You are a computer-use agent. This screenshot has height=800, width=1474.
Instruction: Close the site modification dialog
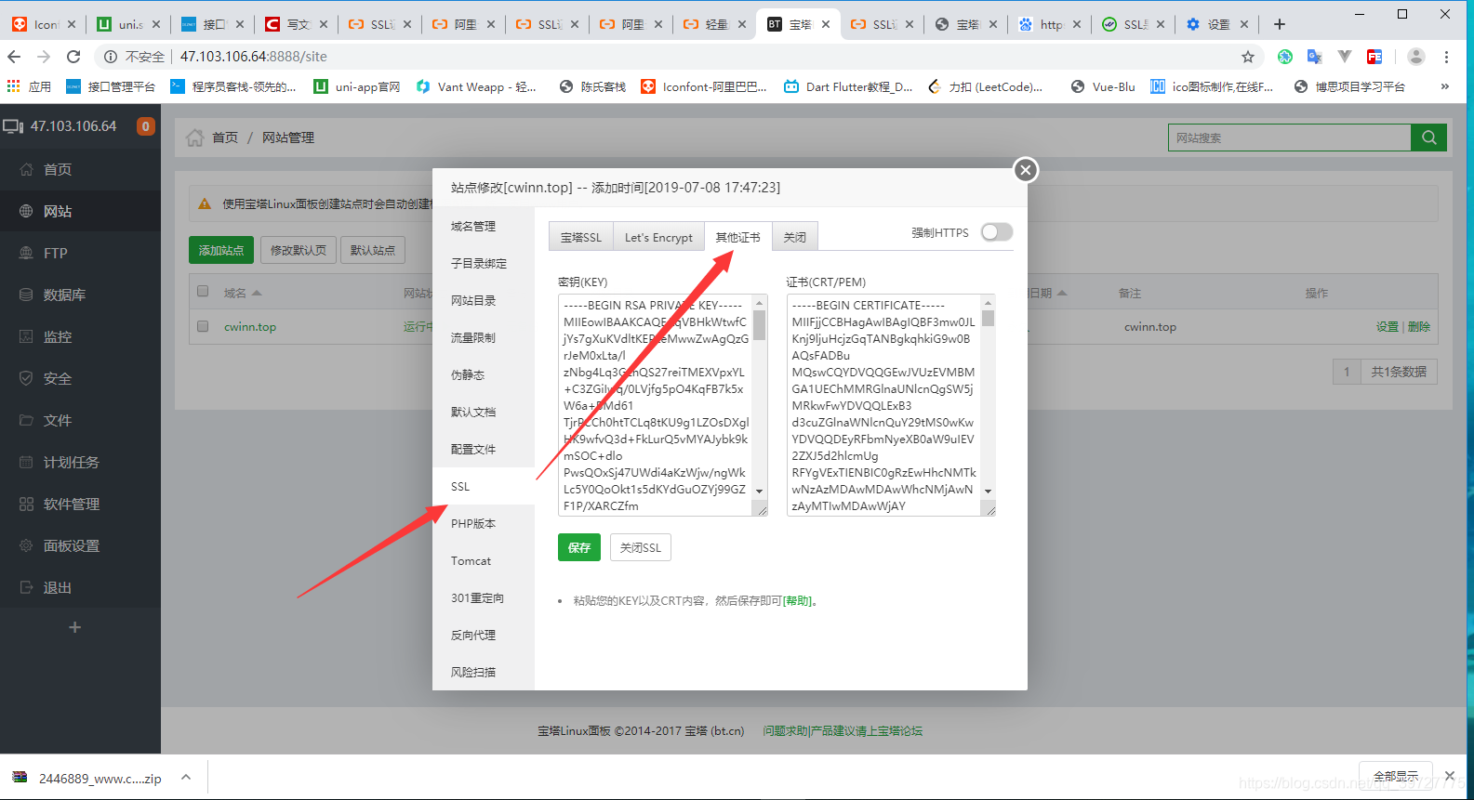coord(1025,170)
